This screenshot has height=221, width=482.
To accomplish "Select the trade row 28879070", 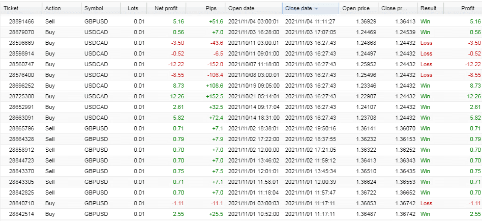I will [x=241, y=32].
